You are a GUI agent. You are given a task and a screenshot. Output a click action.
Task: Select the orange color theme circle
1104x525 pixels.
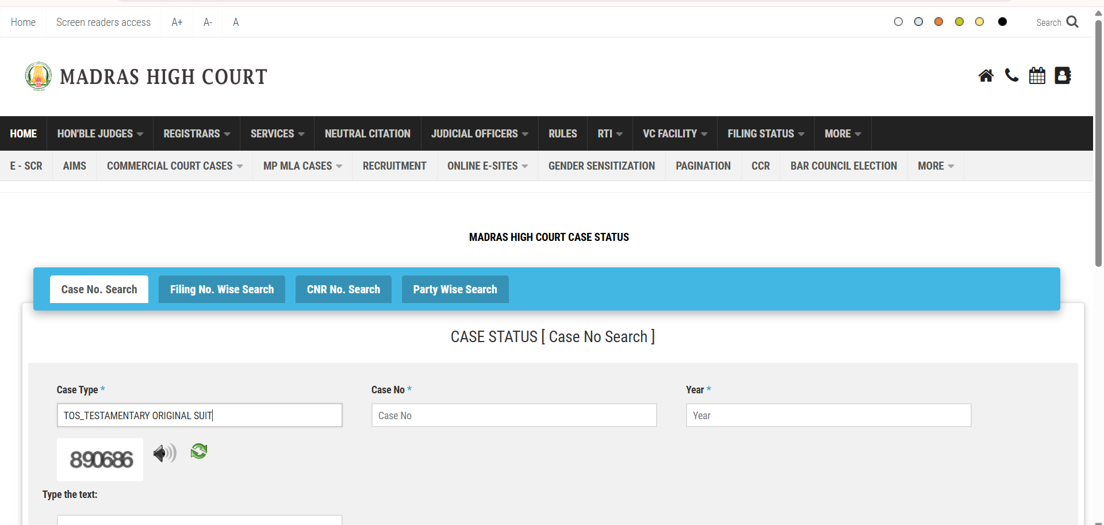938,22
